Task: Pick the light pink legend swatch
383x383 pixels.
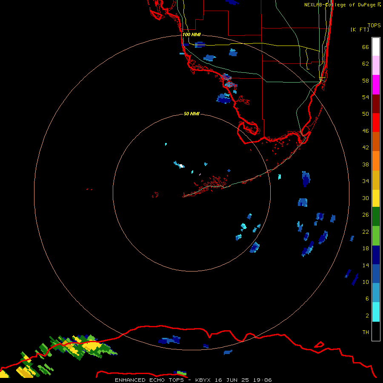Action: tap(376, 66)
